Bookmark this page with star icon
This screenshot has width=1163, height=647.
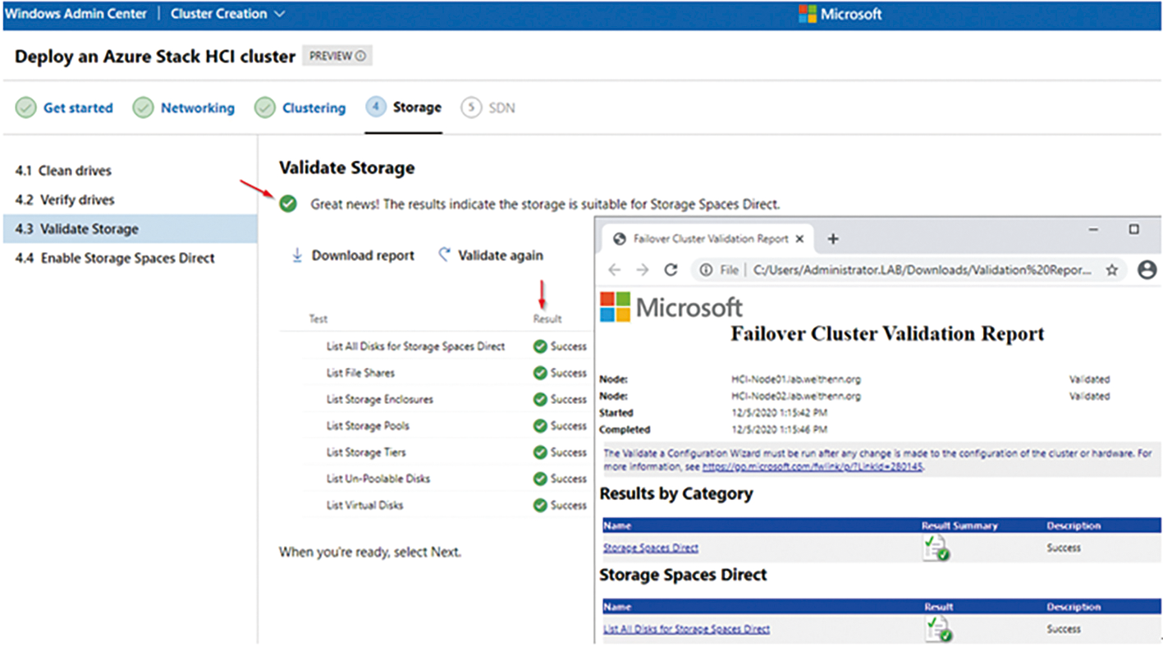click(x=1112, y=270)
